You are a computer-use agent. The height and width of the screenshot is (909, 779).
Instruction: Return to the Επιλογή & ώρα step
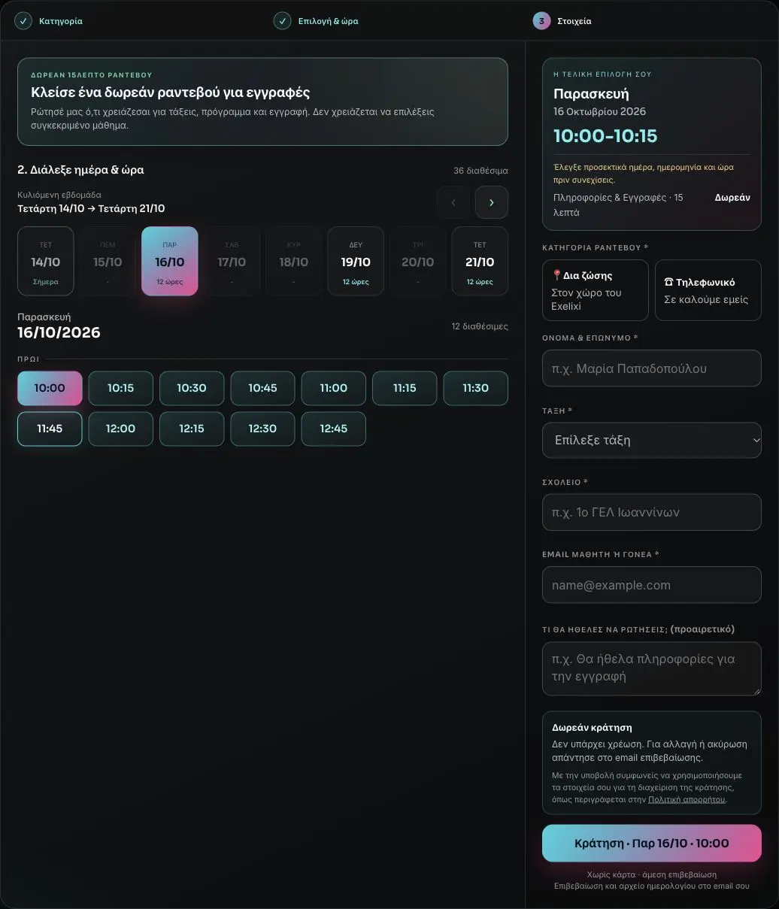tap(317, 21)
